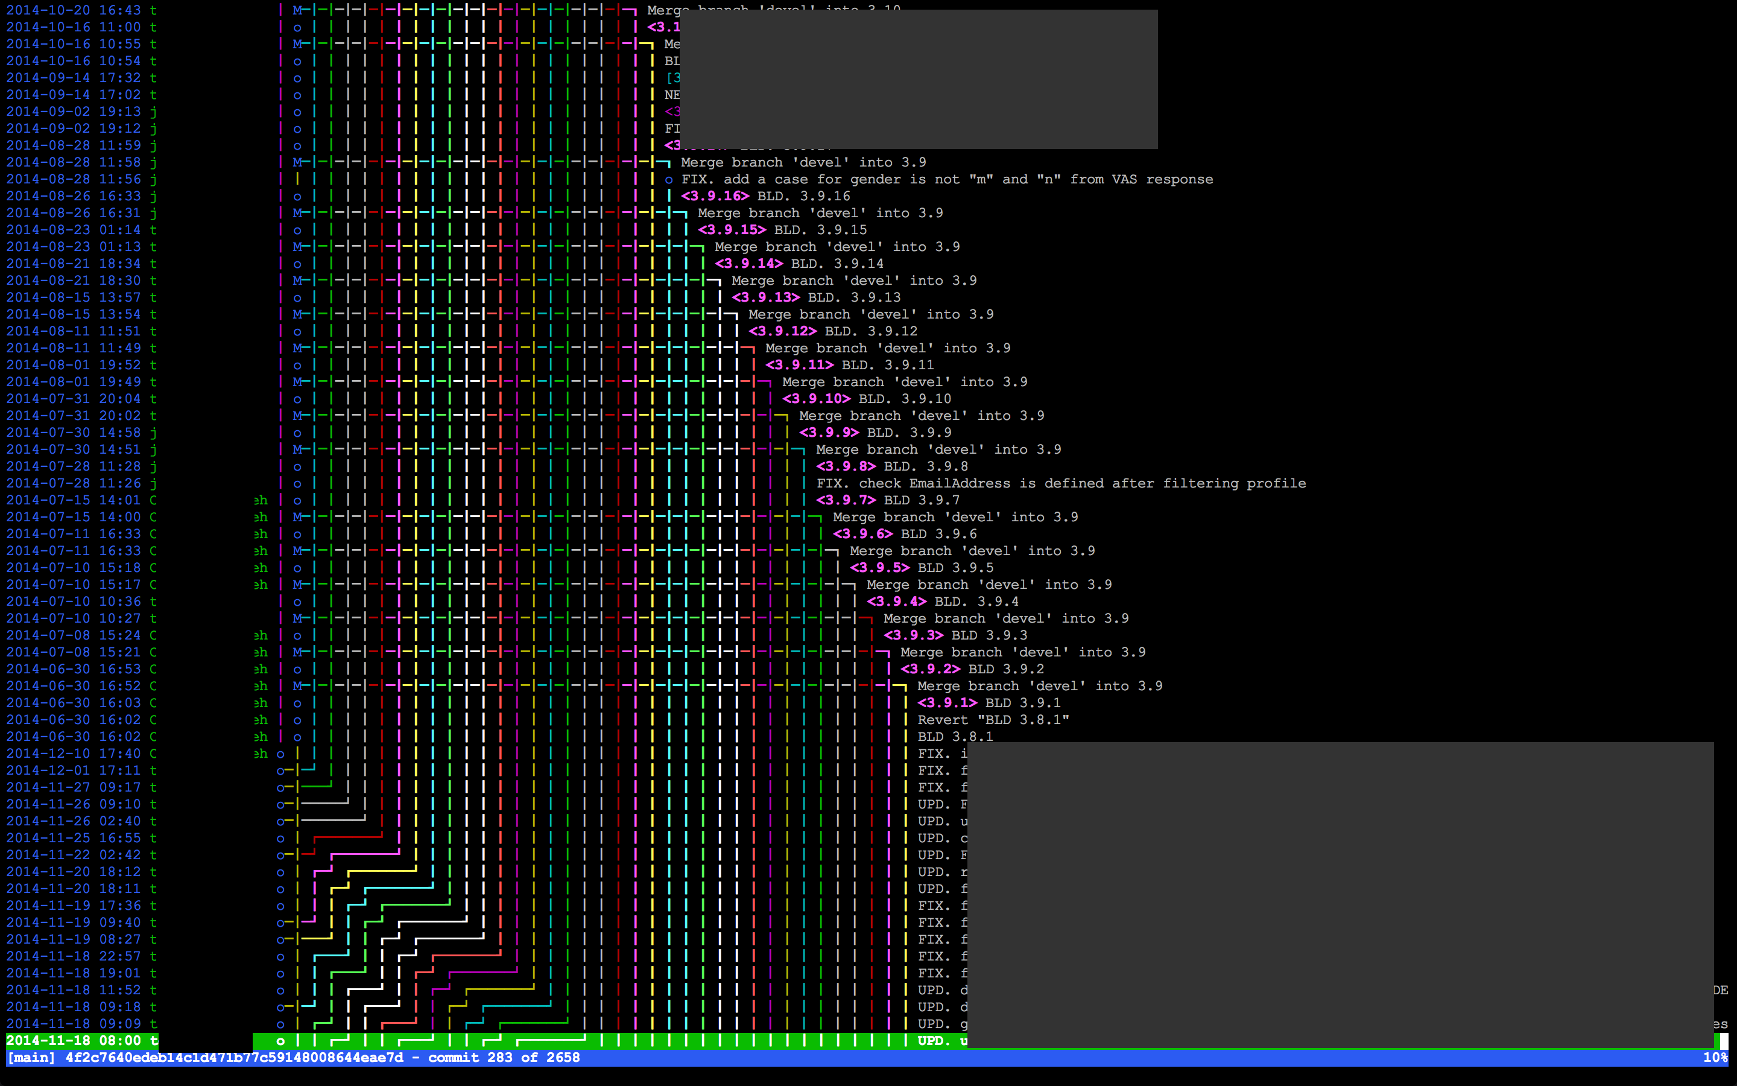Select the tag label <3.9.13>
This screenshot has height=1086, width=1737.
[x=766, y=297]
